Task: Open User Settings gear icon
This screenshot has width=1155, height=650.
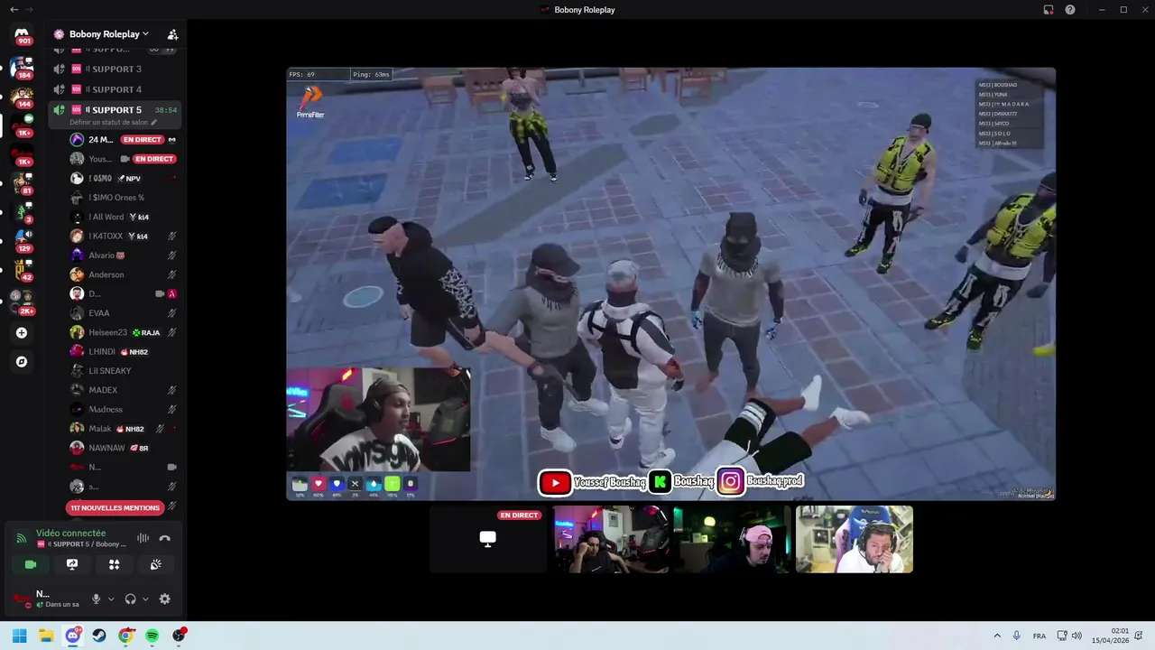Action: pos(164,599)
